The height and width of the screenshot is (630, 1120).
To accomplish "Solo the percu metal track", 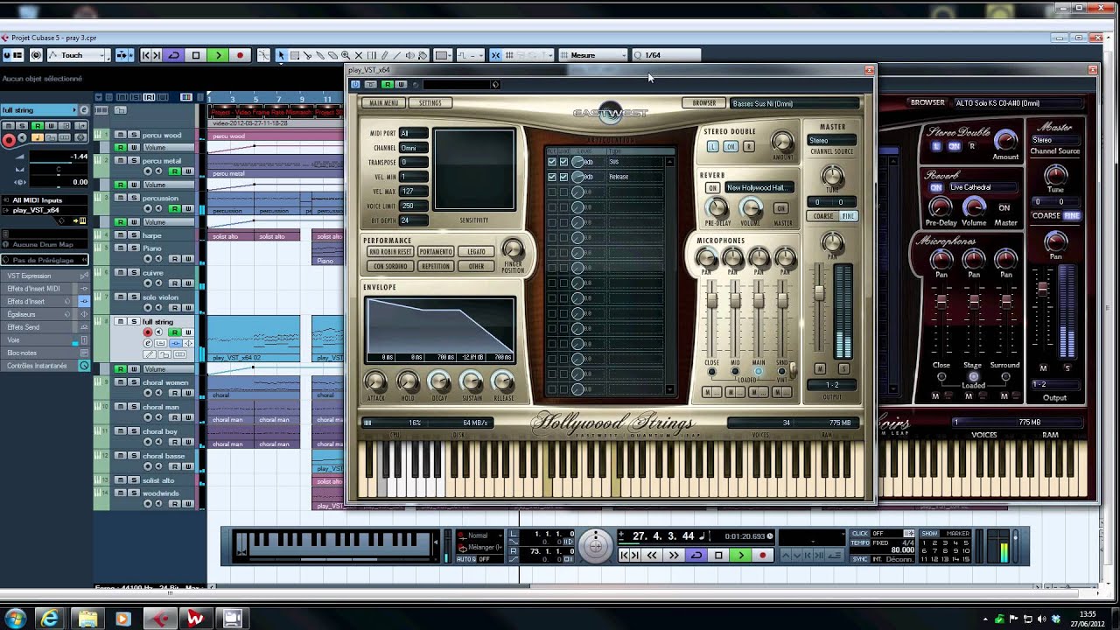I will point(134,160).
